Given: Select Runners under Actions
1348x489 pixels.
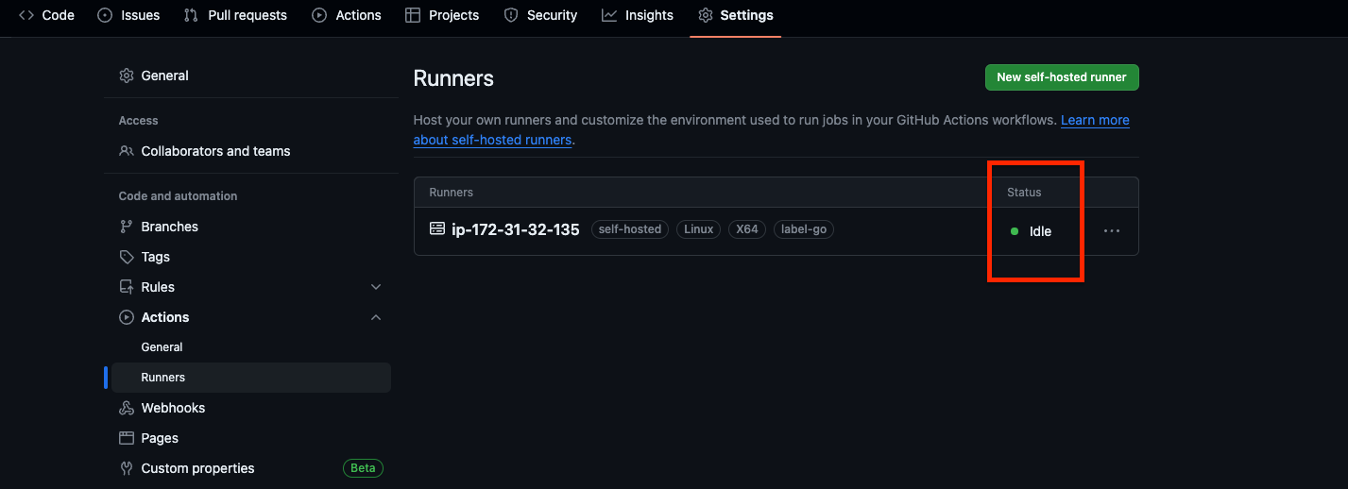Looking at the screenshot, I should 251,378.
